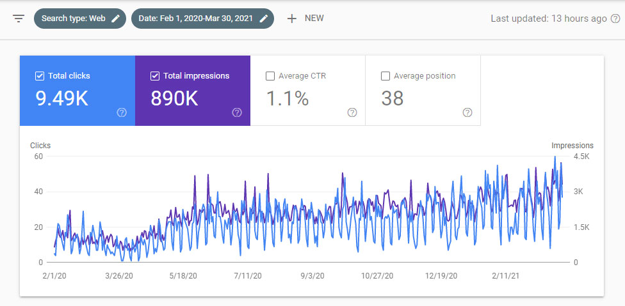This screenshot has height=306, width=625.
Task: Click the 1.1% Average CTR value
Action: (x=287, y=98)
